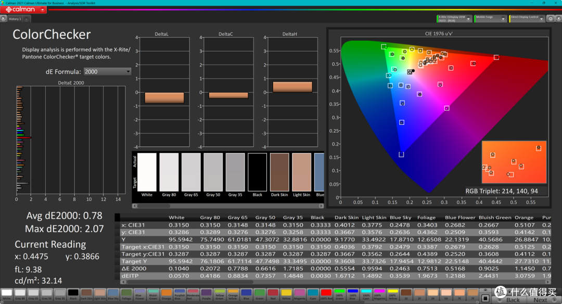Image resolution: width=562 pixels, height=304 pixels.
Task: Change the dE Formula dropdown
Action: (107, 72)
